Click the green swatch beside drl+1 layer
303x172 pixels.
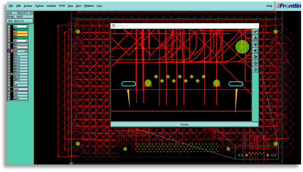click(x=12, y=74)
